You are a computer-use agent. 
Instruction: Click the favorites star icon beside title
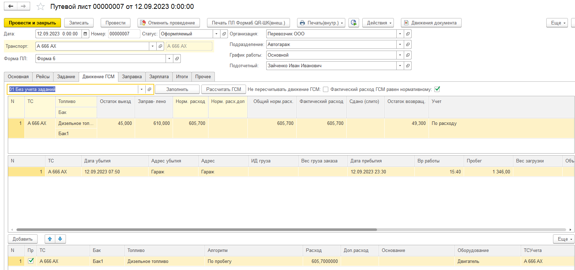click(x=41, y=7)
